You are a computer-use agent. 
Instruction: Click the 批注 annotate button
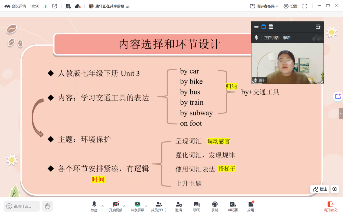pyautogui.click(x=320, y=189)
